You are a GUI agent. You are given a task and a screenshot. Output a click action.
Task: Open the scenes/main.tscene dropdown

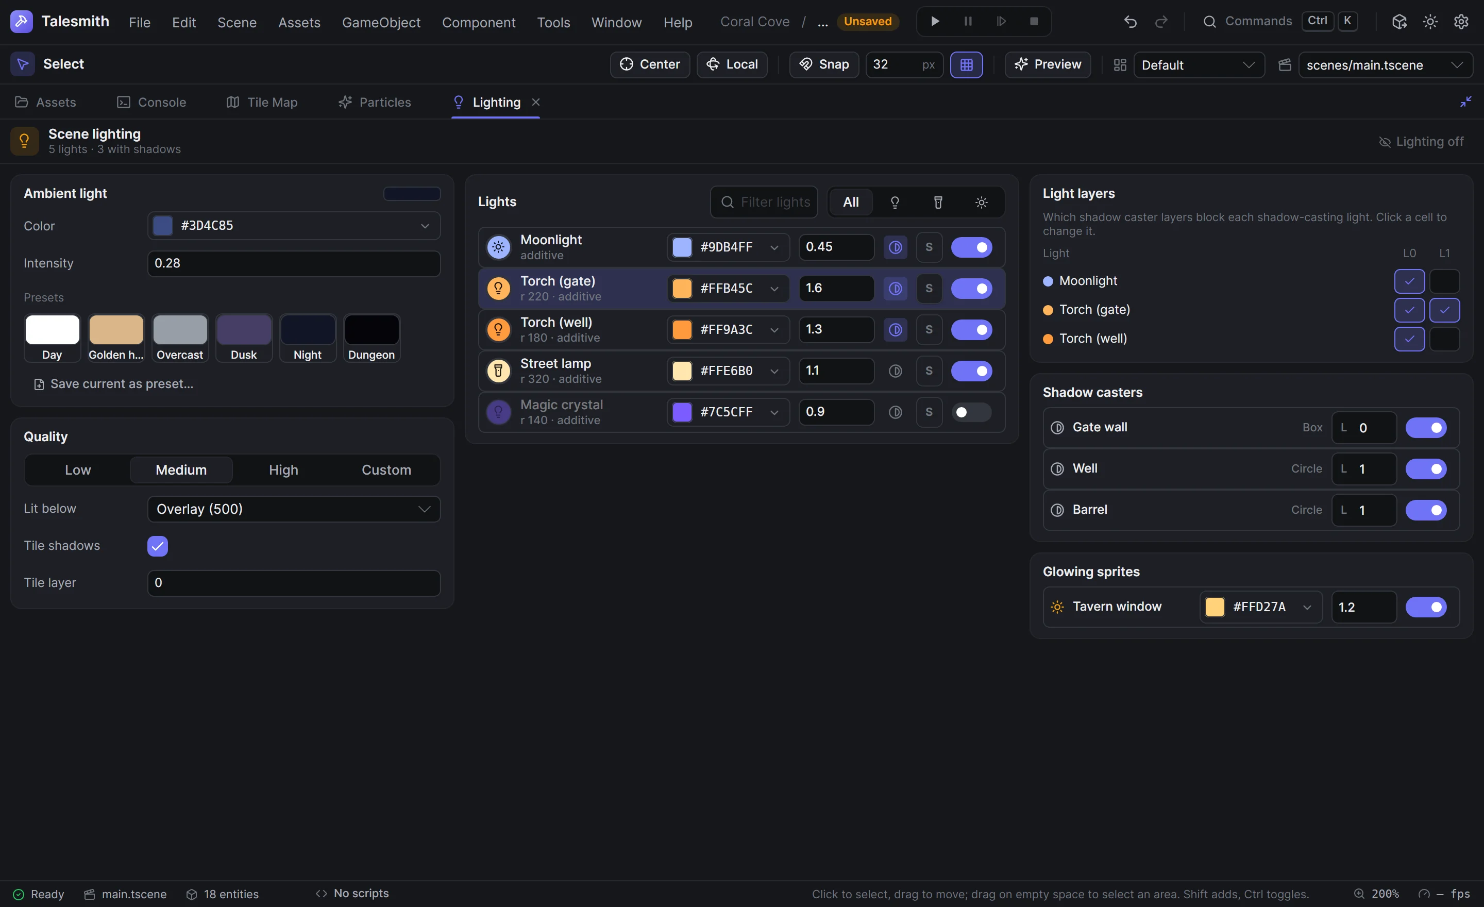click(x=1385, y=65)
